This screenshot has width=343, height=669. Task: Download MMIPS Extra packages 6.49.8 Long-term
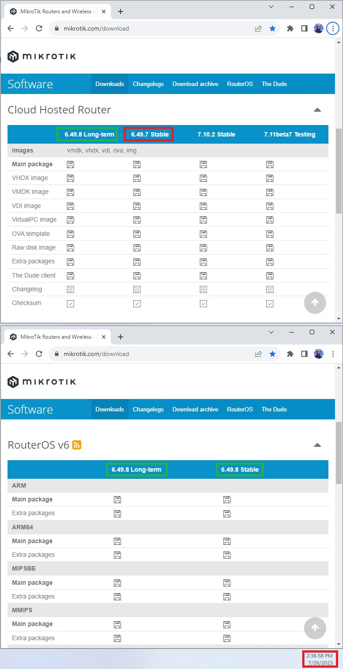[117, 638]
